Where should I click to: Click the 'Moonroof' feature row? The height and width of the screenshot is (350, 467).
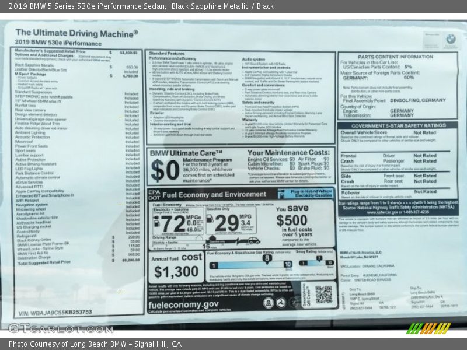pos(77,142)
